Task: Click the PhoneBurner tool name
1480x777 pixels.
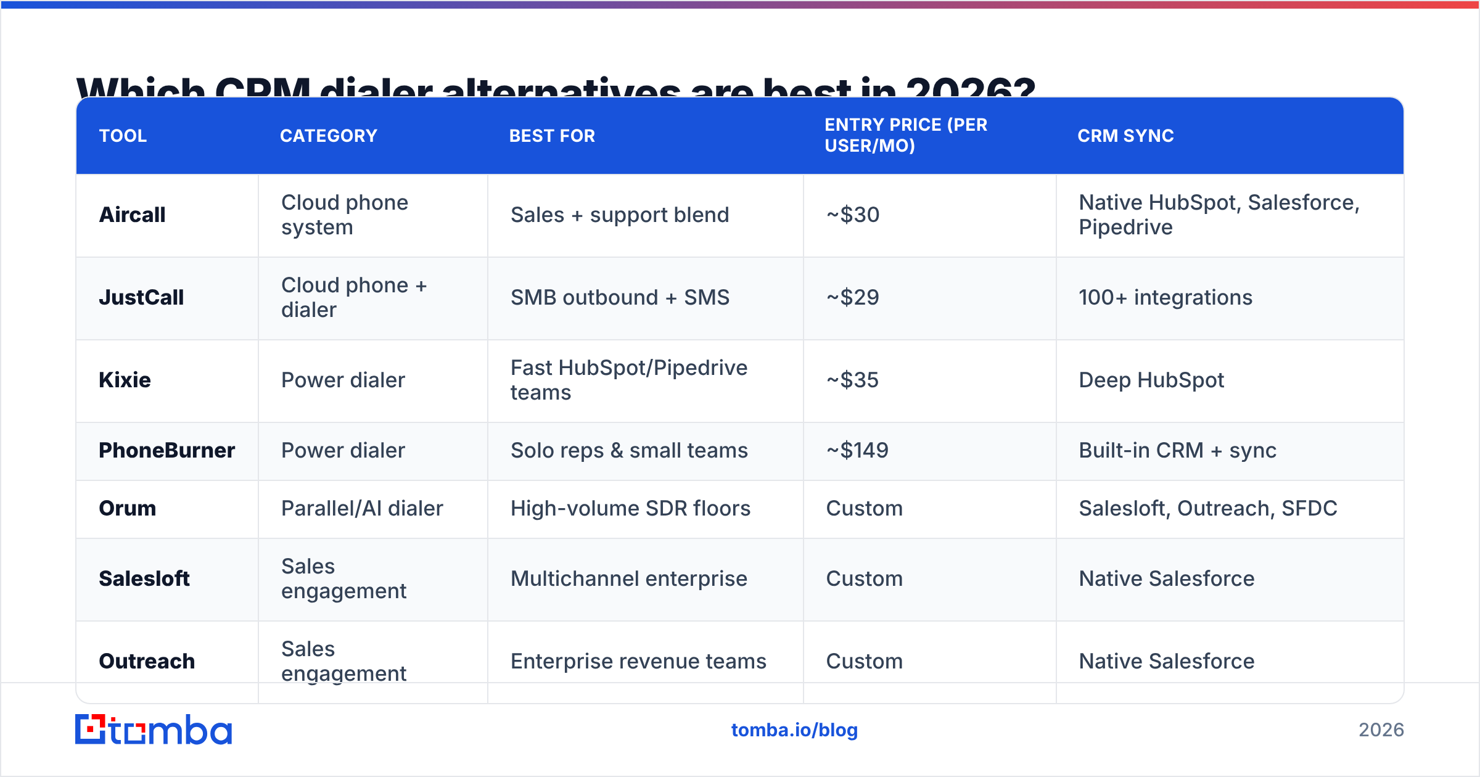Action: click(x=167, y=450)
